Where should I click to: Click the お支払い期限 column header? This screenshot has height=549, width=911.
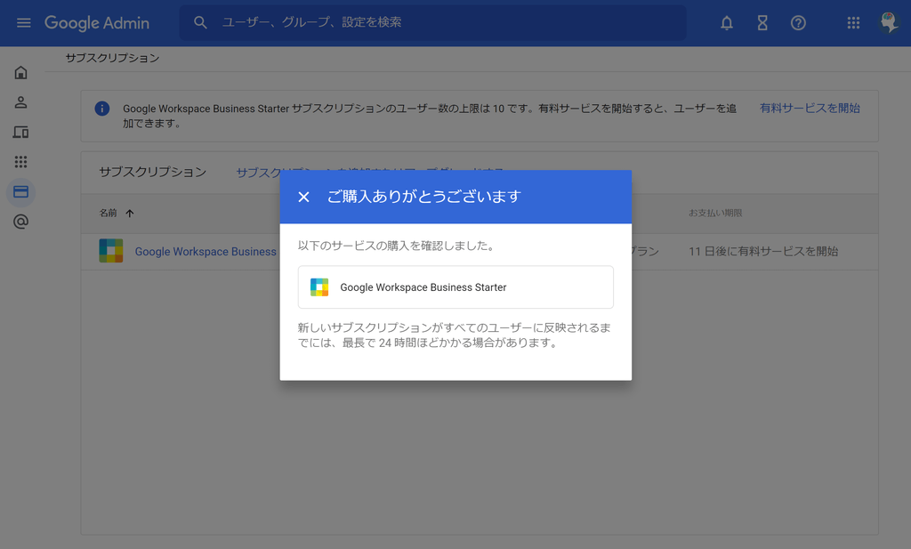coord(715,214)
